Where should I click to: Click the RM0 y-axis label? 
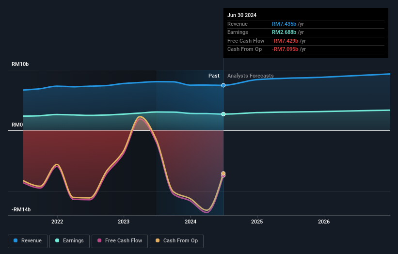tap(17, 125)
